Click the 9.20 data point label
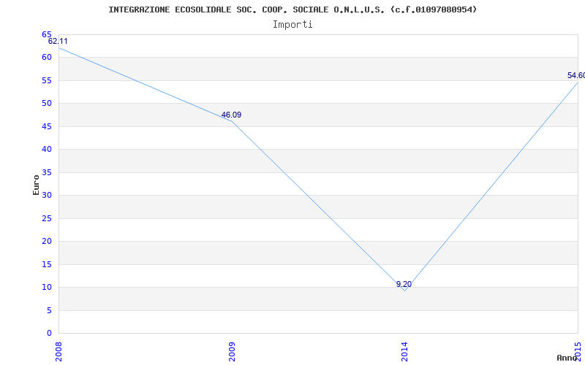 click(x=404, y=284)
